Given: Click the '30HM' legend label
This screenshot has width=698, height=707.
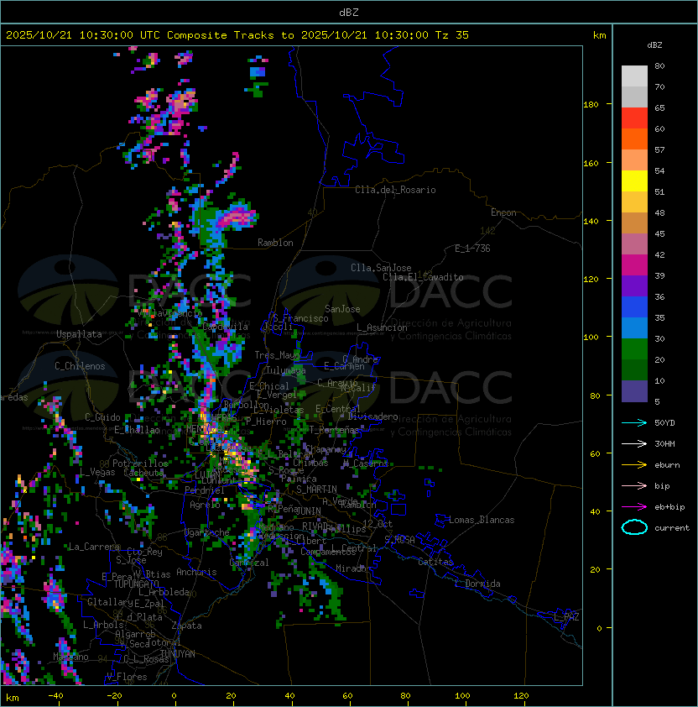Looking at the screenshot, I should (x=664, y=443).
